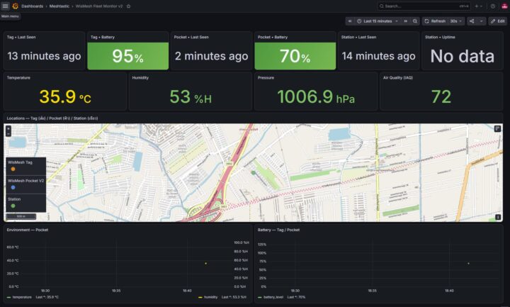This screenshot has height=307, width=510.
Task: Click the 70% Pocket battery value
Action: point(295,56)
